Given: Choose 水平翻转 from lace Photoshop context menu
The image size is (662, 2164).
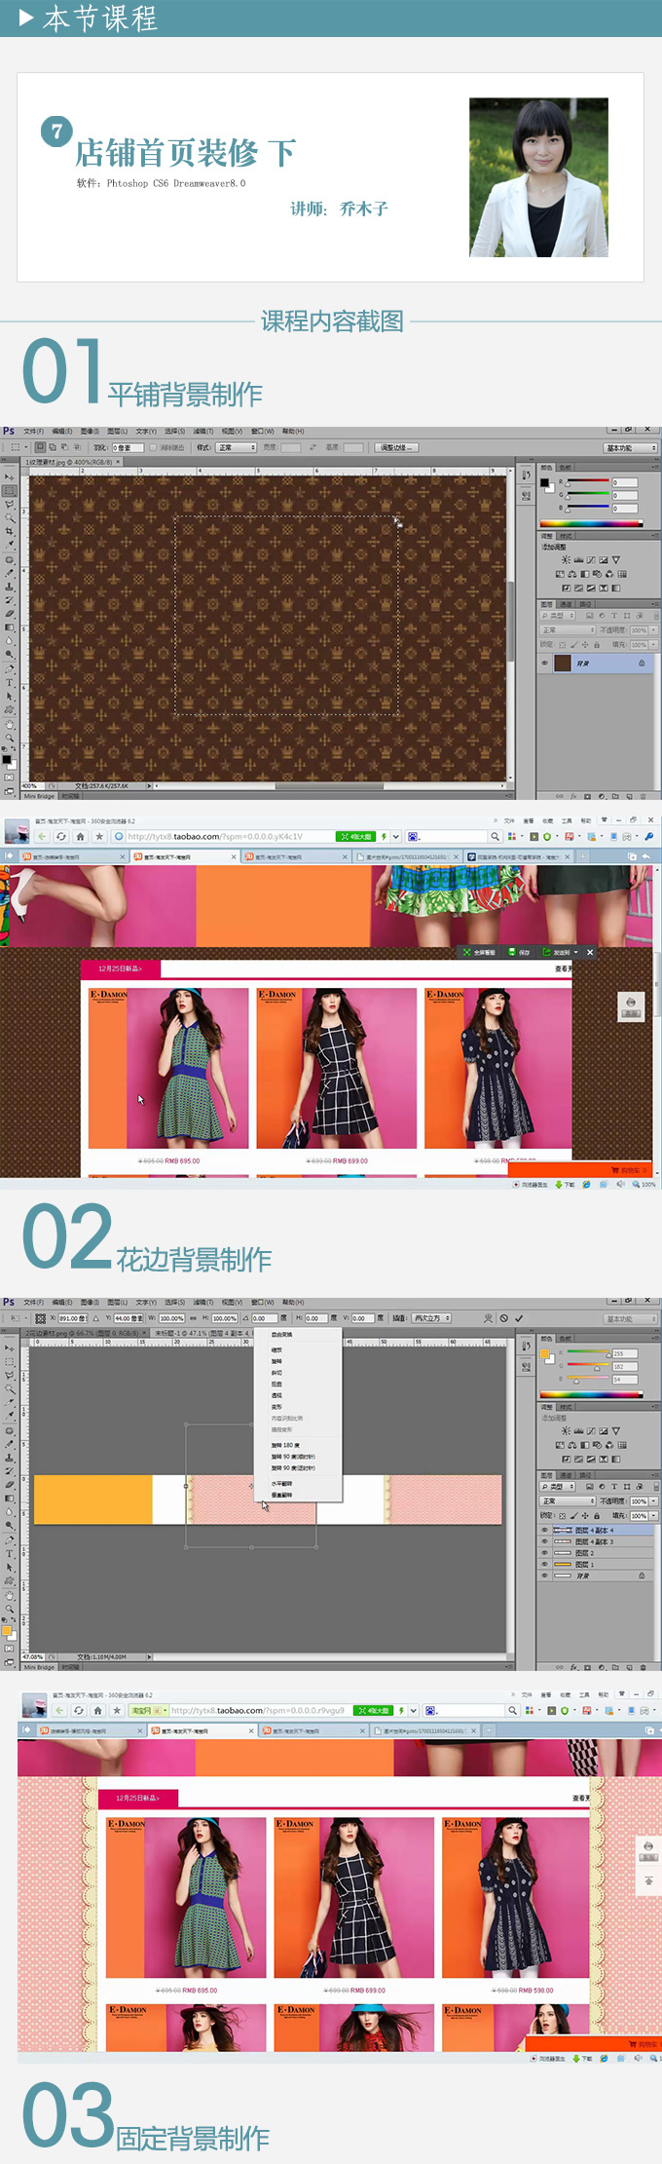Looking at the screenshot, I should click(x=281, y=1483).
